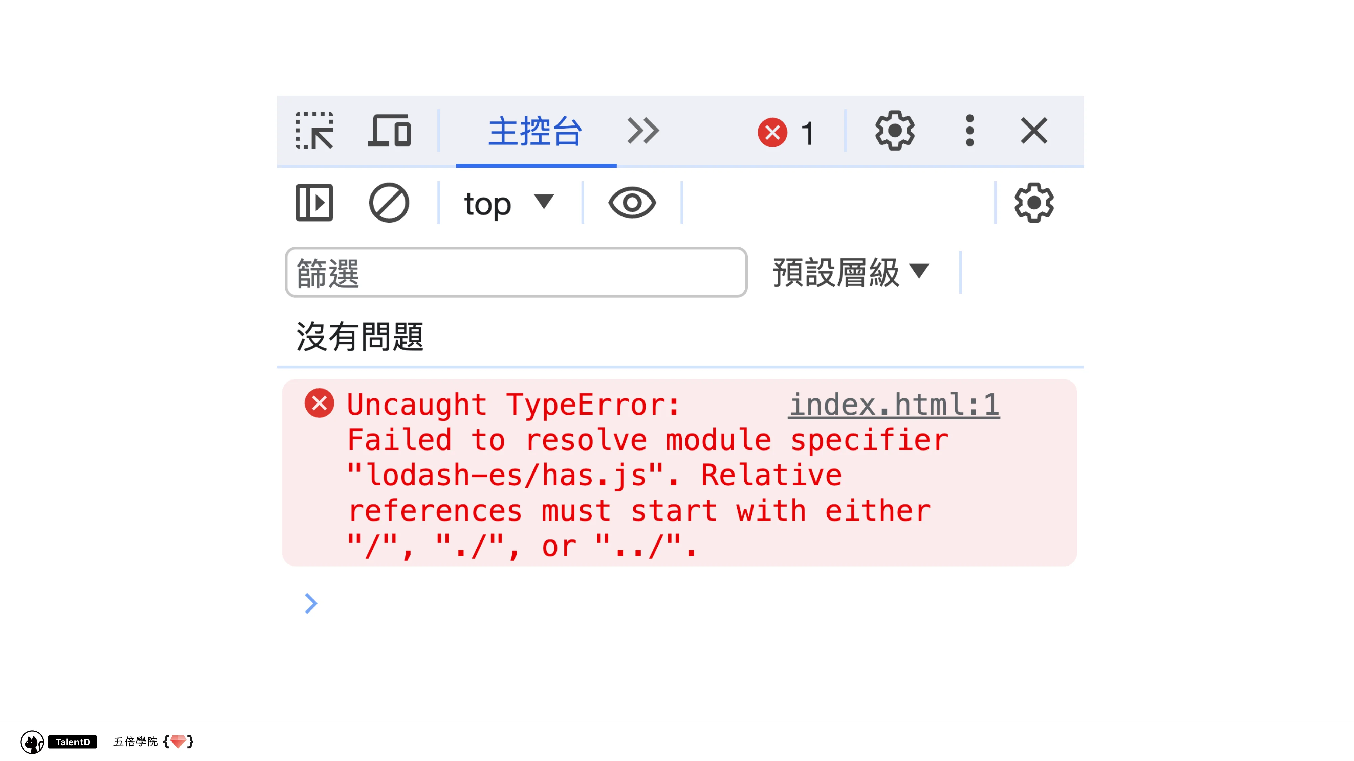1354x761 pixels.
Task: Toggle the device toolbar icon
Action: coord(389,131)
